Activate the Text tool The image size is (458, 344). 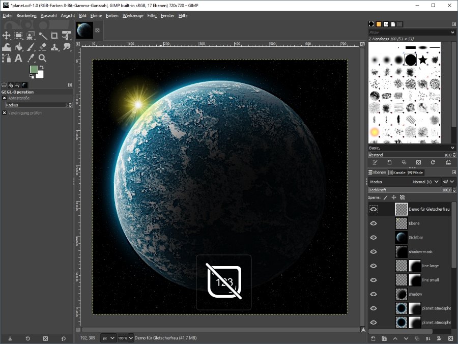pos(19,59)
